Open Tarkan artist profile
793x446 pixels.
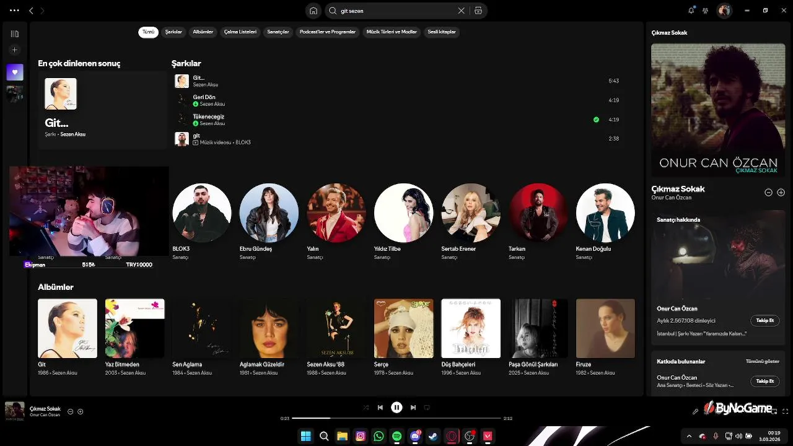coord(538,212)
